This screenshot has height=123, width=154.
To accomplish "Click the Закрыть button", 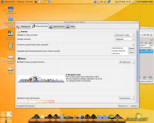I will (x=134, y=106).
